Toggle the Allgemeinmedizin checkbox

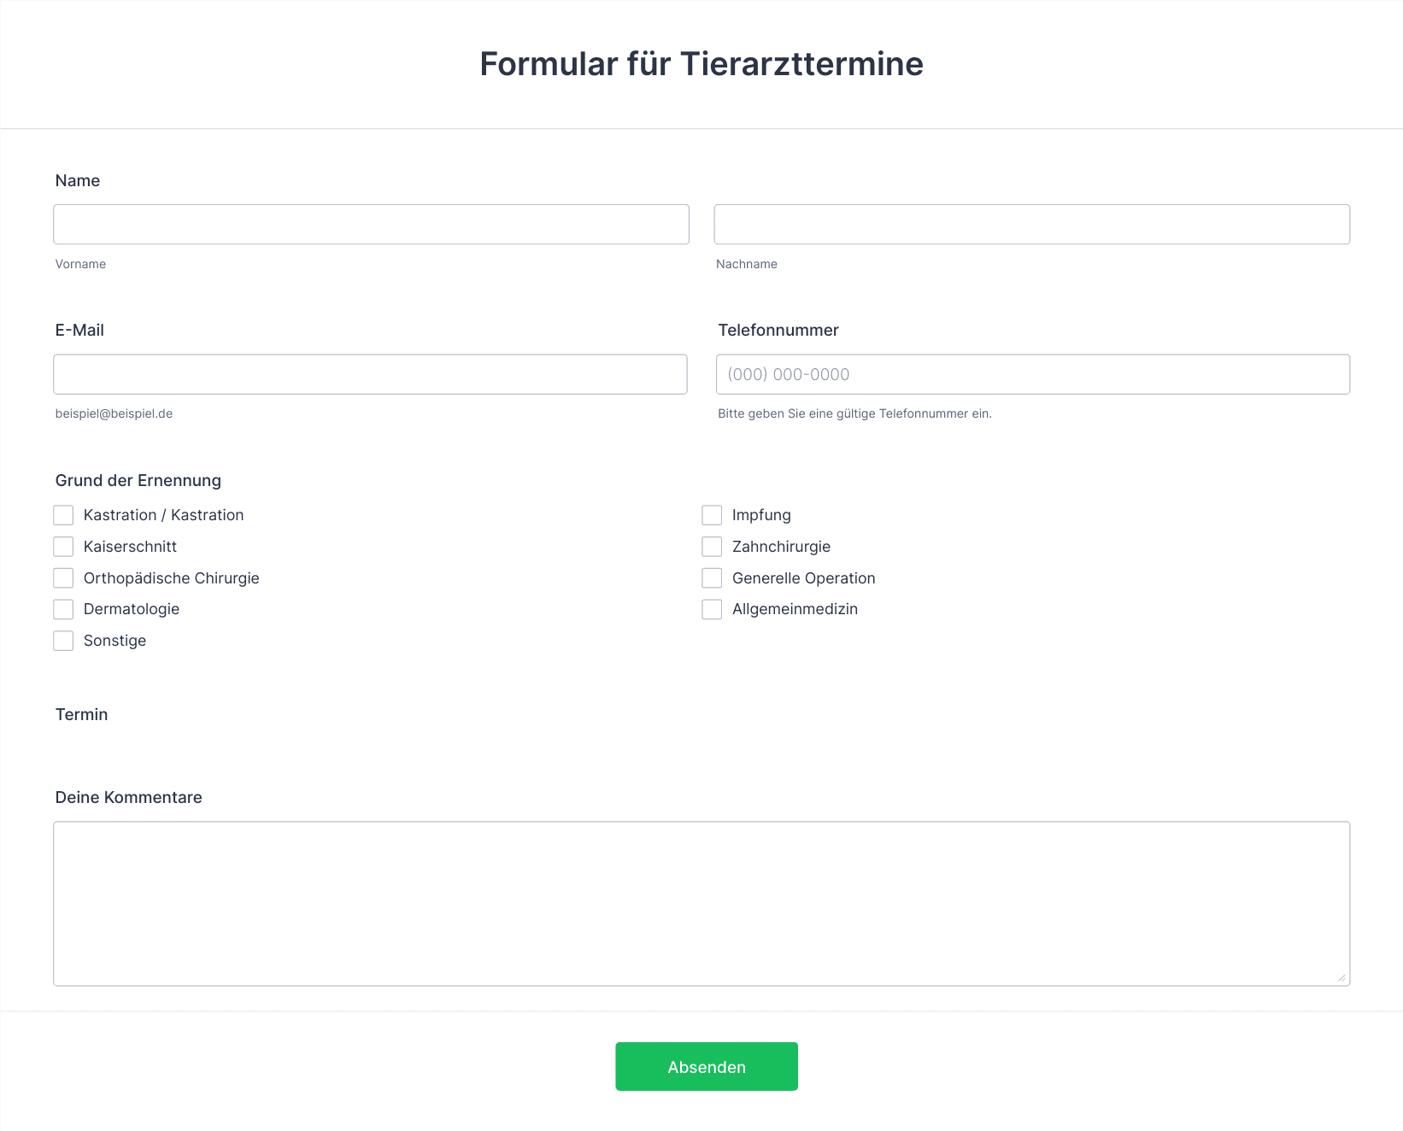[712, 609]
